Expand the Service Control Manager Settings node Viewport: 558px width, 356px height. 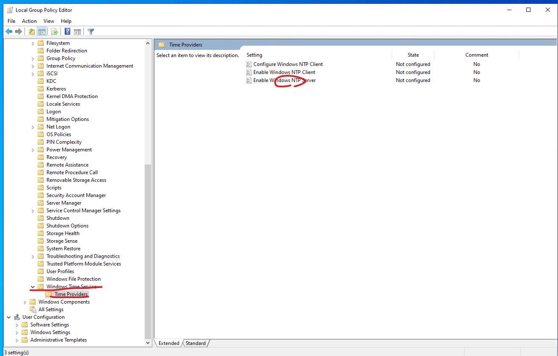pos(33,211)
